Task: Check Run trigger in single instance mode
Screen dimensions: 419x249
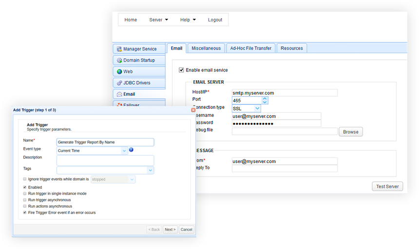Action: point(25,194)
